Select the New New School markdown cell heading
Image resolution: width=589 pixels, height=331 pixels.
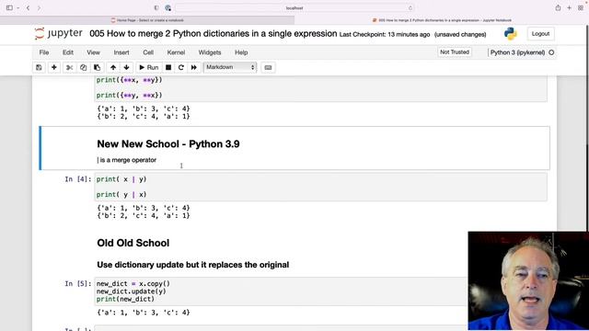point(168,144)
